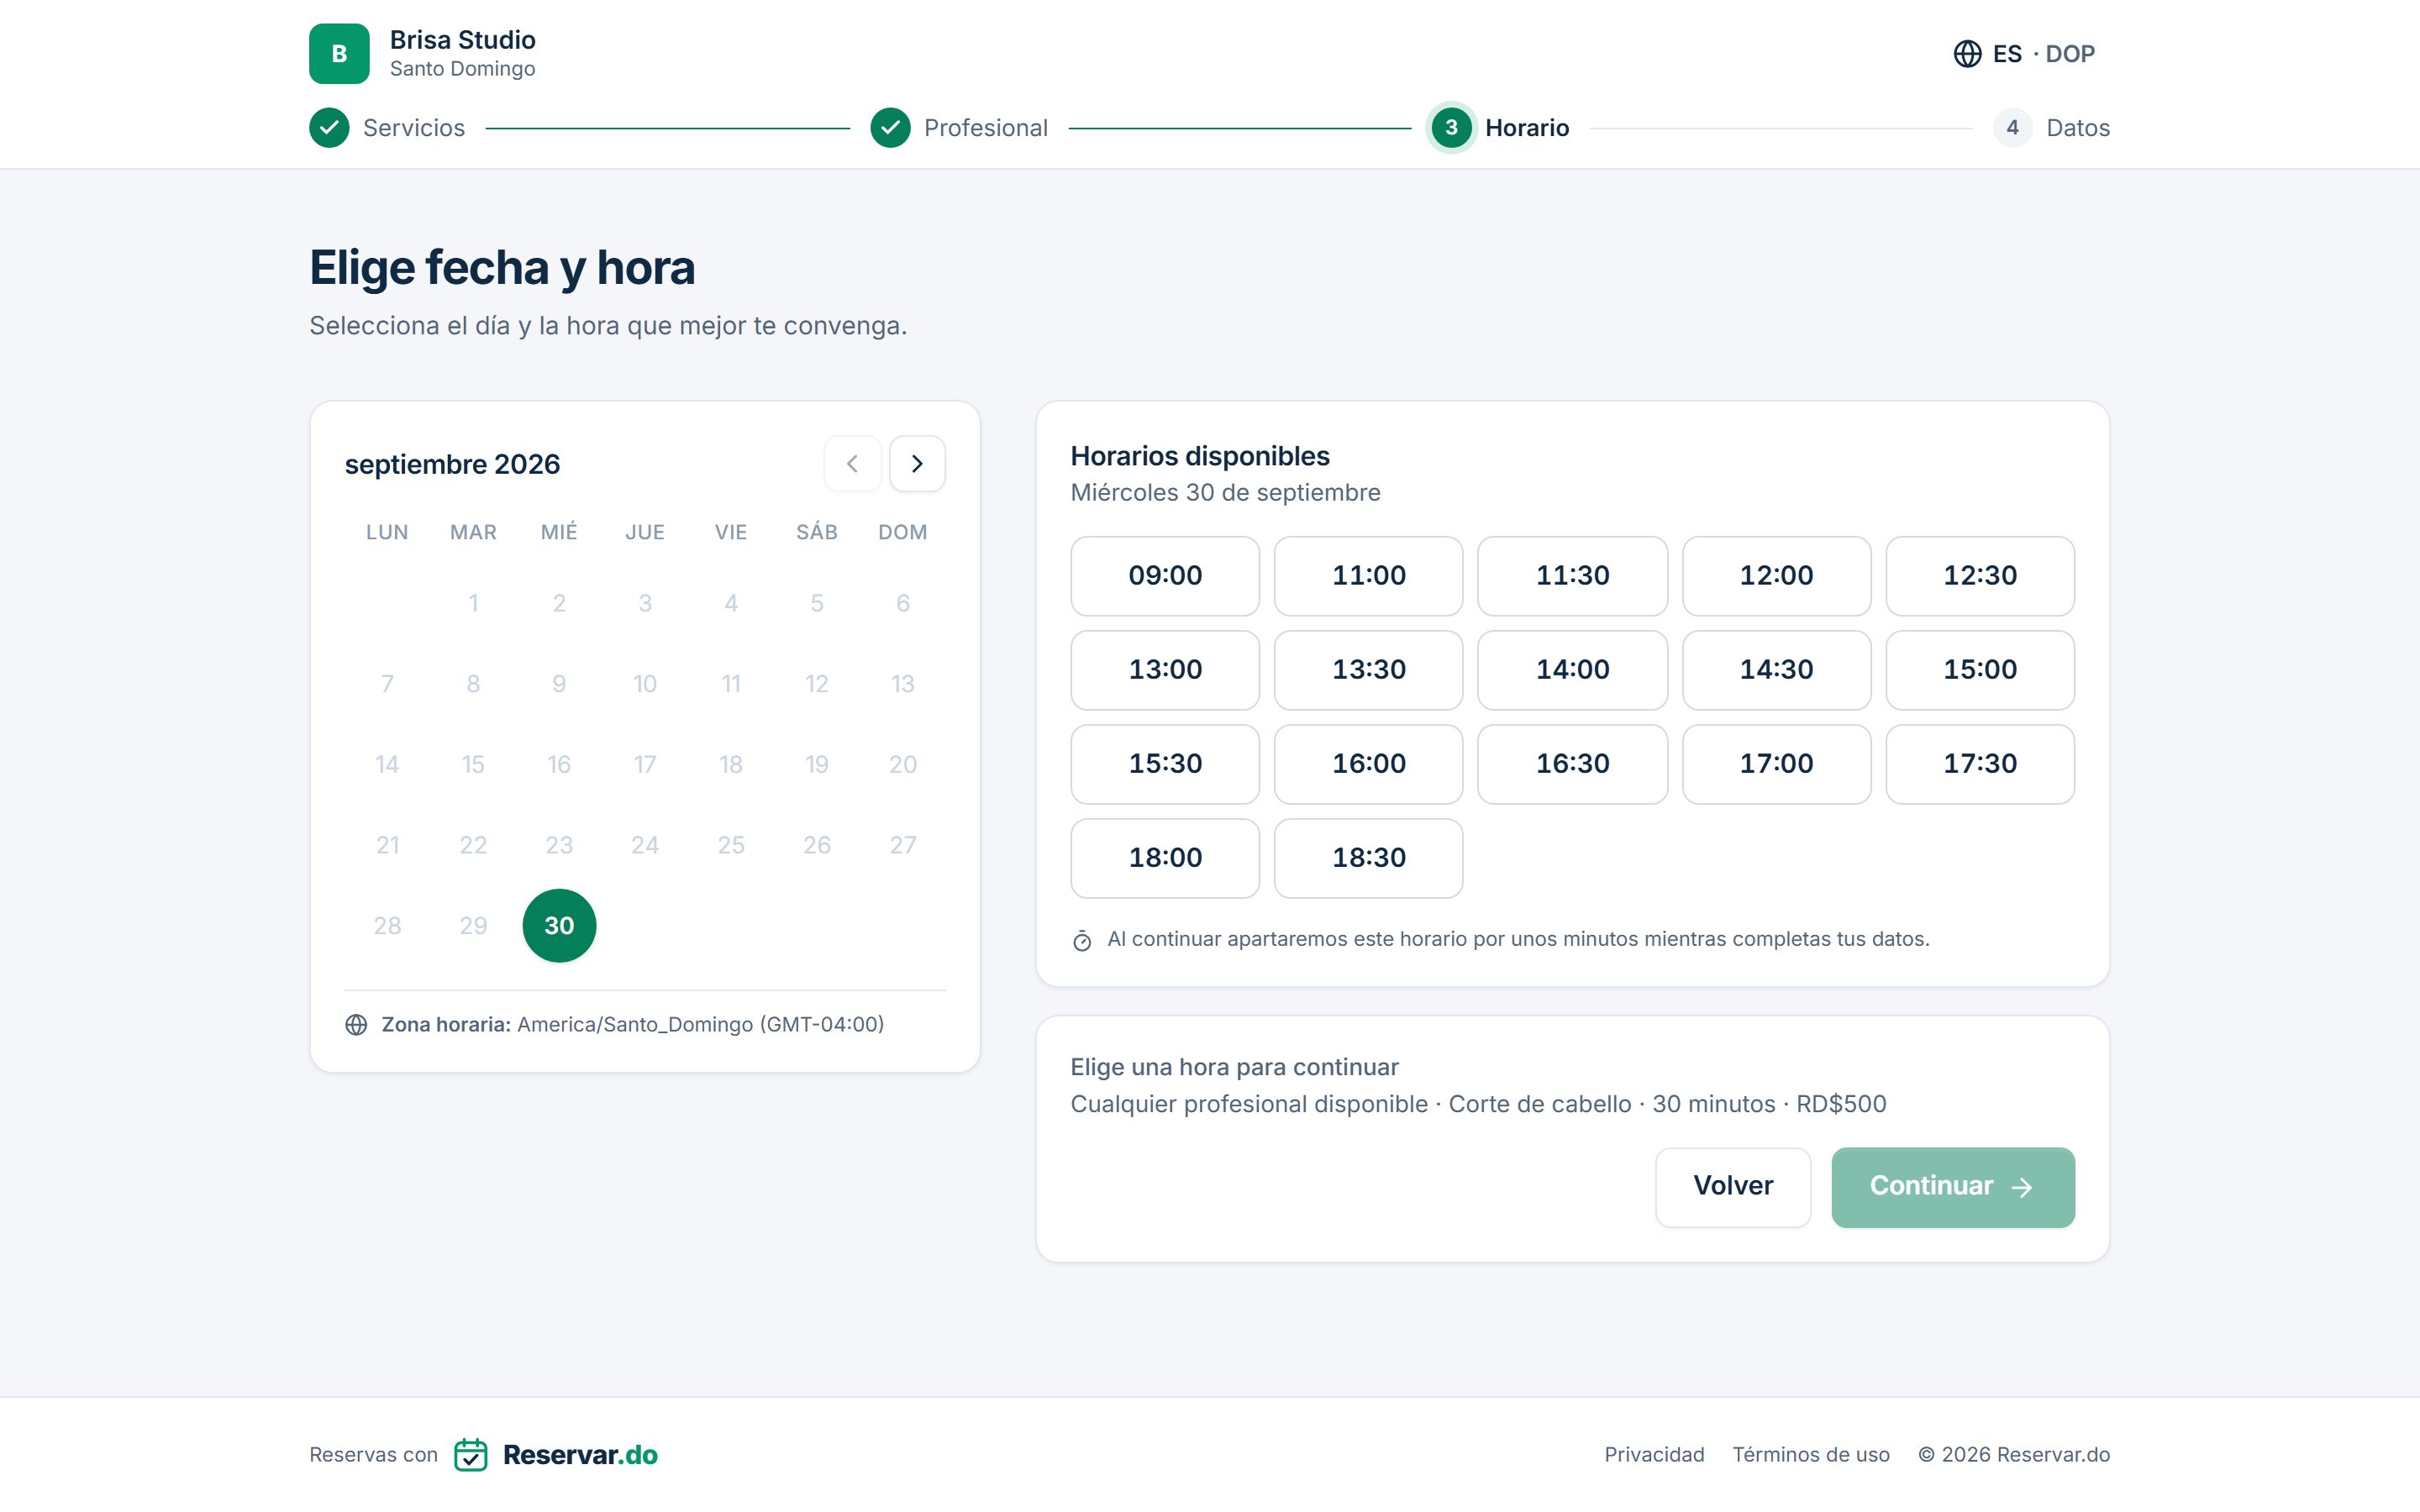Return to the Profesional step
This screenshot has height=1512, width=2420.
click(959, 128)
